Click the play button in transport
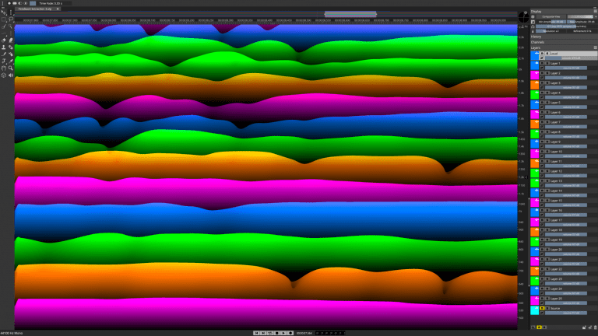 [x=283, y=333]
